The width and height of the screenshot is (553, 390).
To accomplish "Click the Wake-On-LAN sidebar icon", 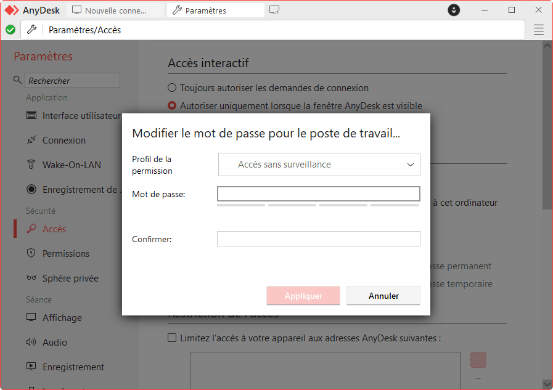I will point(31,165).
